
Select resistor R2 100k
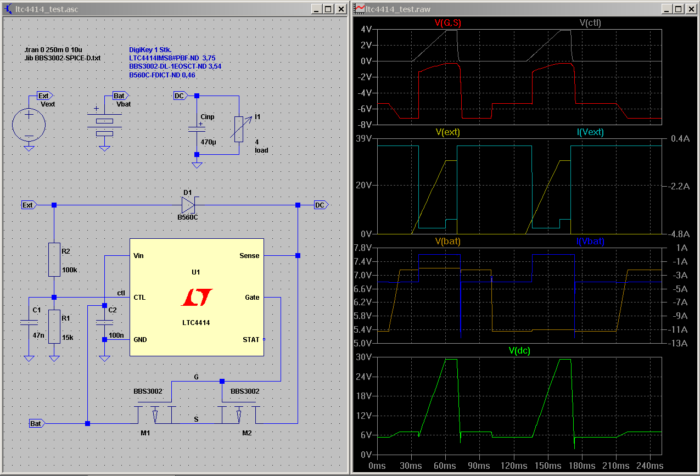pos(54,259)
